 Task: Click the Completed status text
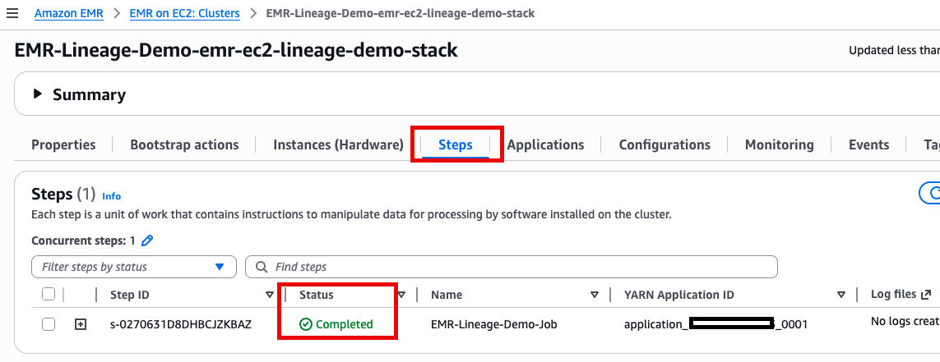pos(344,324)
